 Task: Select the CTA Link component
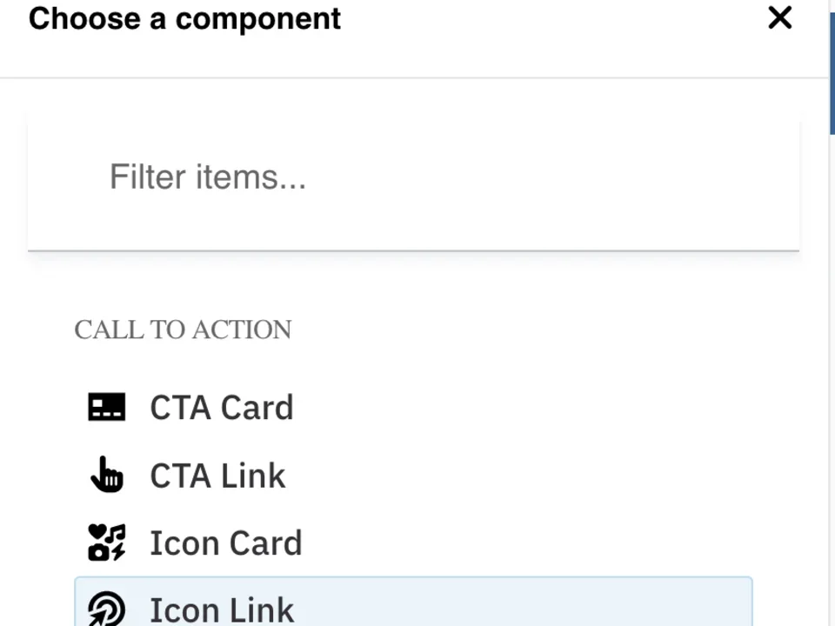pyautogui.click(x=217, y=475)
